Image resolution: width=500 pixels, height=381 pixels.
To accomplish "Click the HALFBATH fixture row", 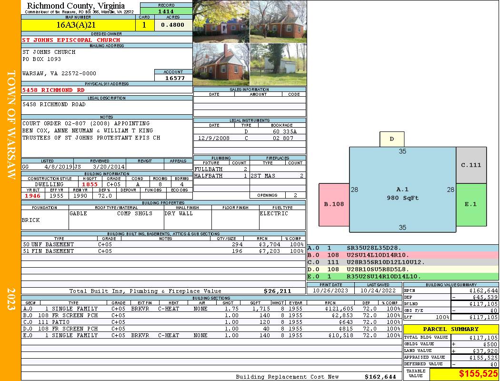I will pyautogui.click(x=221, y=176).
